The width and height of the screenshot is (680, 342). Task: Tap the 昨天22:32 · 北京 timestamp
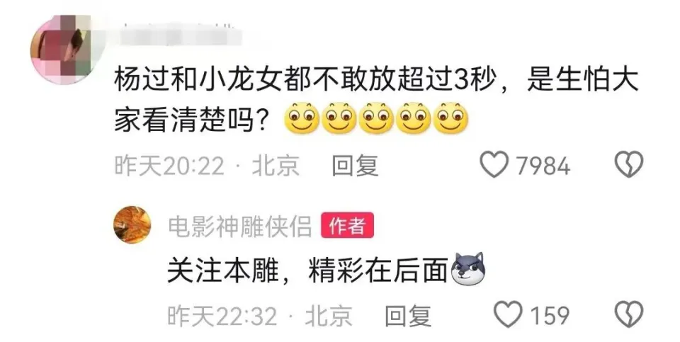260,316
